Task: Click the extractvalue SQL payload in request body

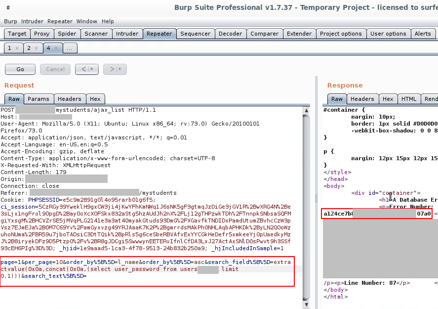Action: click(x=146, y=269)
